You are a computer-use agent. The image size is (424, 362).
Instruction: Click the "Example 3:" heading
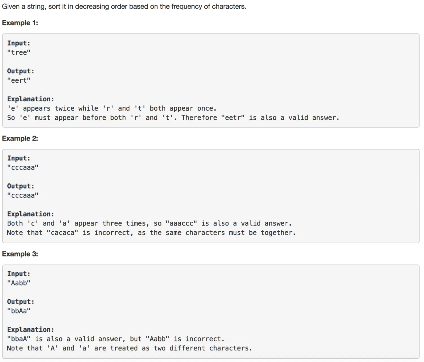click(20, 254)
